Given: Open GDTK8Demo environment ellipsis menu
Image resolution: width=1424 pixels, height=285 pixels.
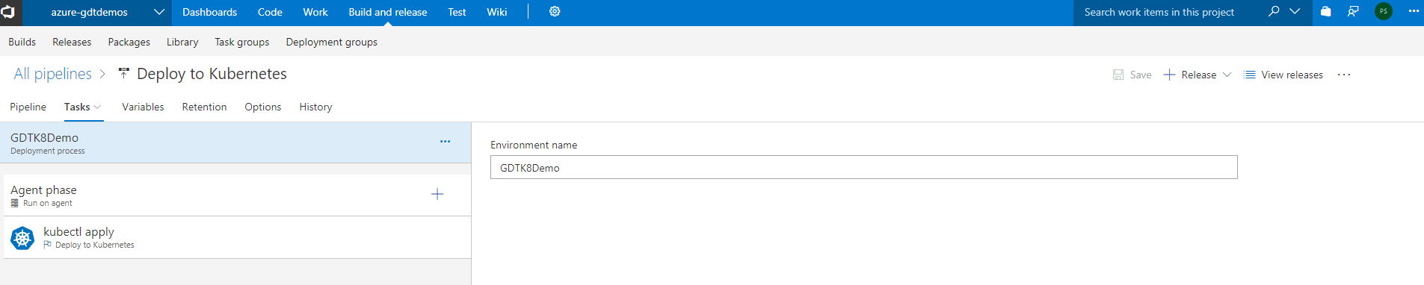Looking at the screenshot, I should (445, 142).
